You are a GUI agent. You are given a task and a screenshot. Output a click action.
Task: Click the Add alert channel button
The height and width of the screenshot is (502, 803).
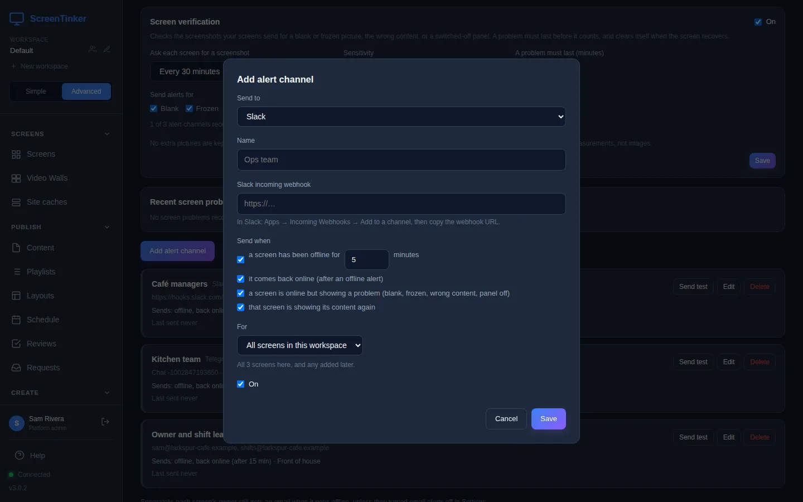(177, 251)
